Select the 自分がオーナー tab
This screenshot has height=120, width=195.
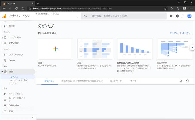point(116,81)
